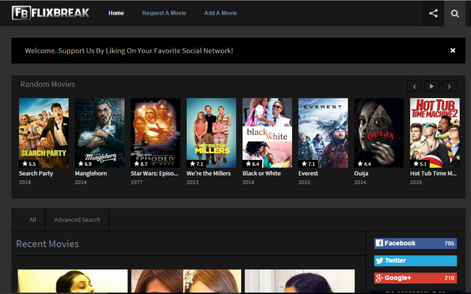Share with the Google+ button
Image resolution: width=471 pixels, height=294 pixels.
[x=415, y=278]
